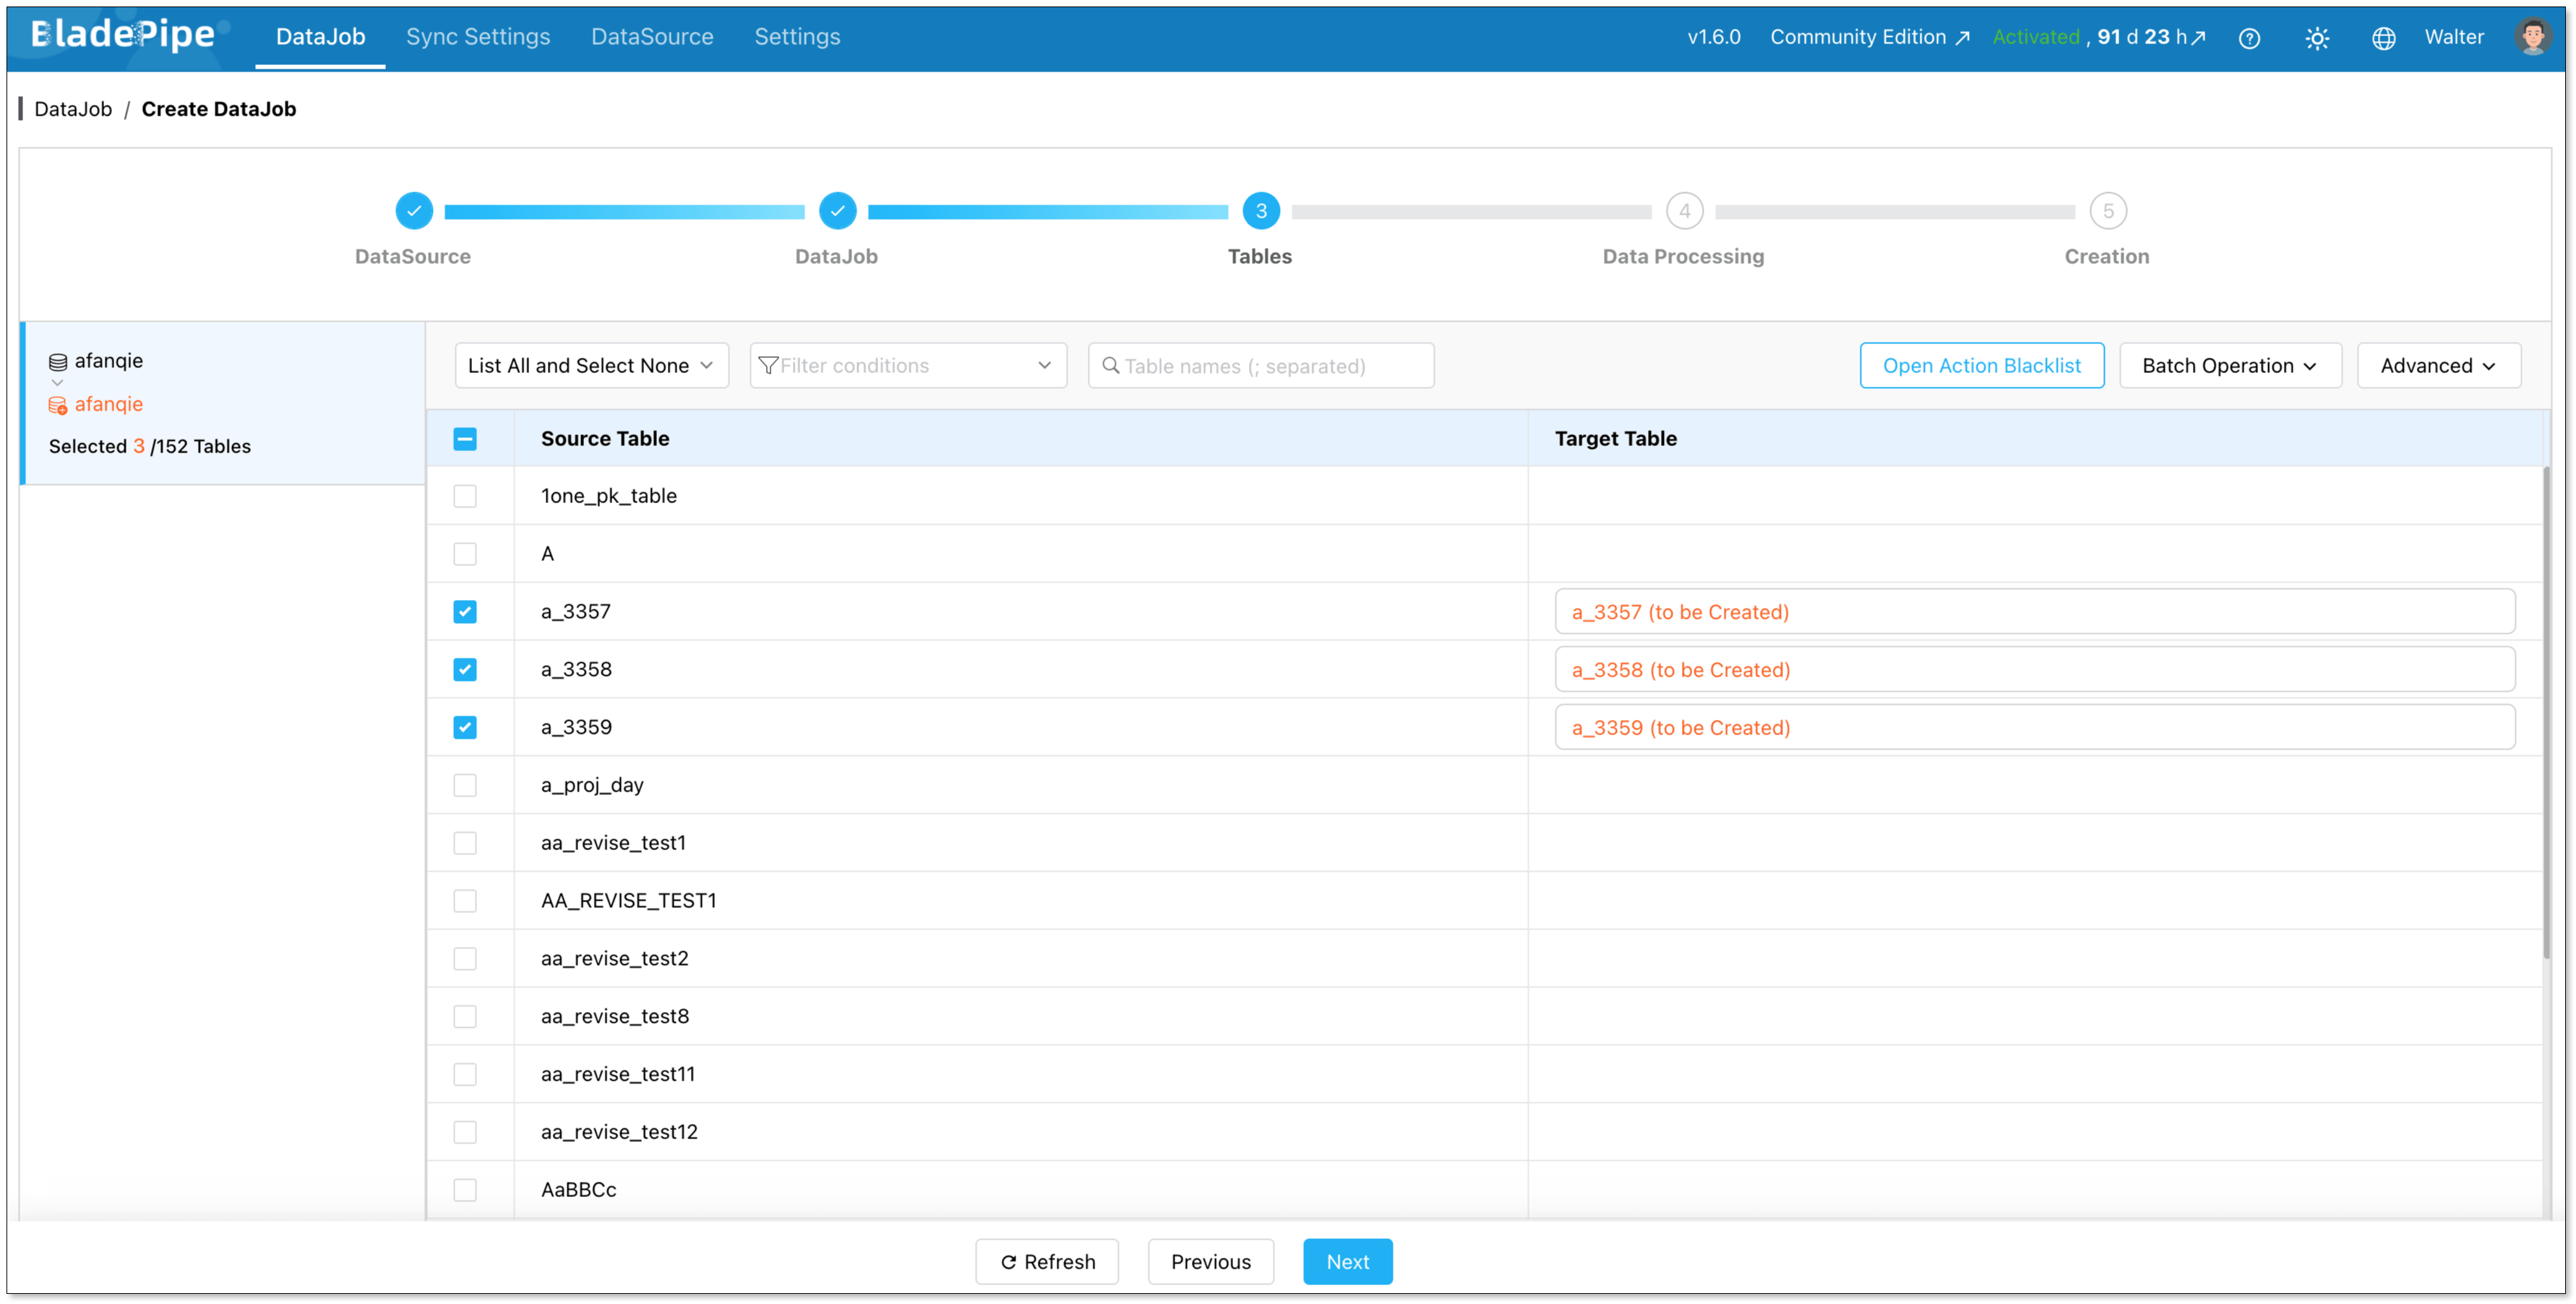
Task: Edit a_3357 target table field
Action: point(2034,612)
